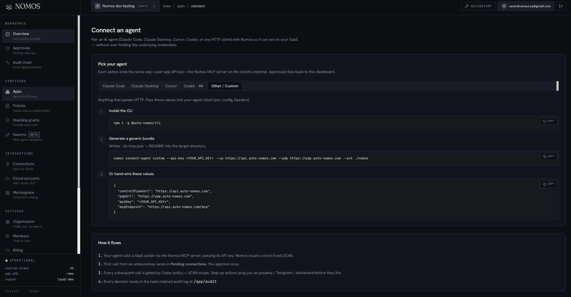Viewport: 571px width, 297px height.
Task: Click the BETA badge next to Swarms
Action: click(34, 135)
